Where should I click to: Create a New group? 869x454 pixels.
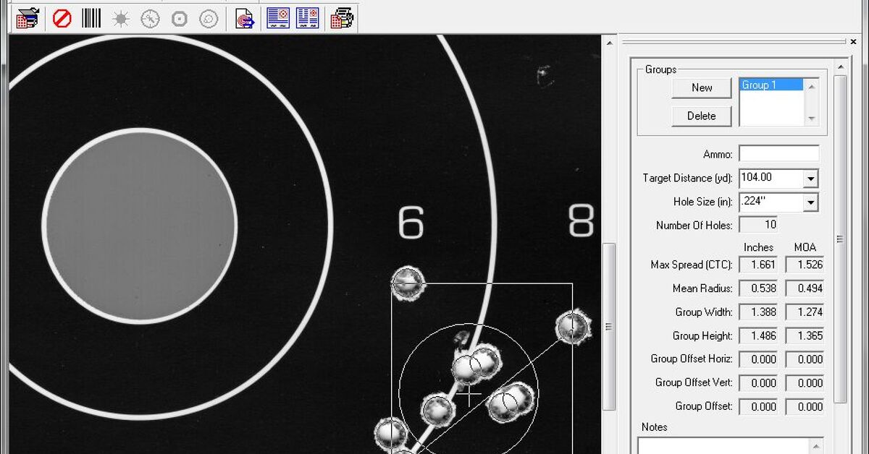[x=700, y=87]
